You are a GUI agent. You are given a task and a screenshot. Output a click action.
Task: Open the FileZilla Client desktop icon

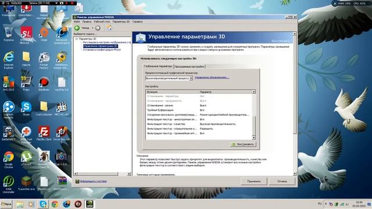(44, 134)
